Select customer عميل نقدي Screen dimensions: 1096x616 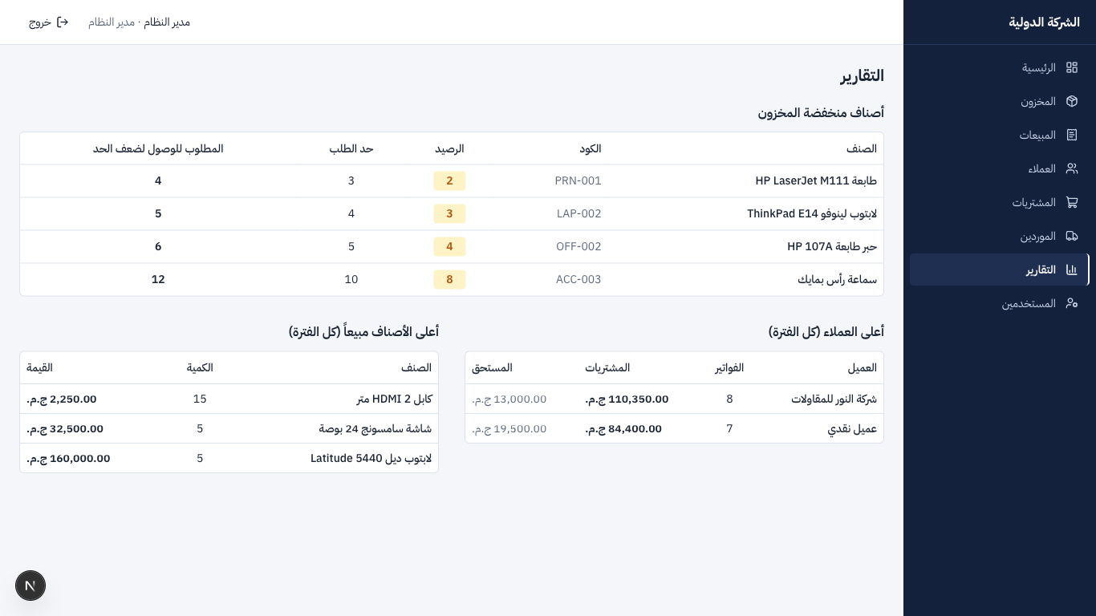(852, 428)
